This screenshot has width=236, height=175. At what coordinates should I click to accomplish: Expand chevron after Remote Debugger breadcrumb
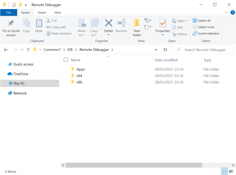112,50
